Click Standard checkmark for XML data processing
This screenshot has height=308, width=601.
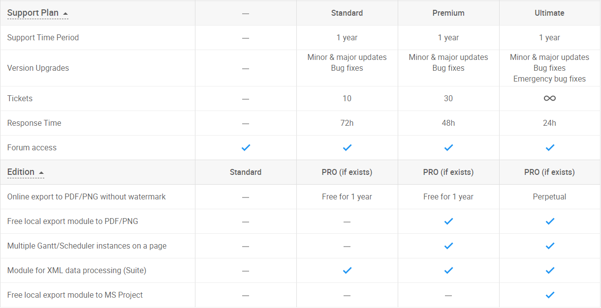pyautogui.click(x=347, y=270)
